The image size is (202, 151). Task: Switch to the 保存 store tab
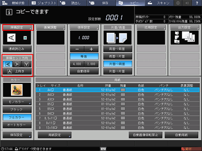coord(101,3)
